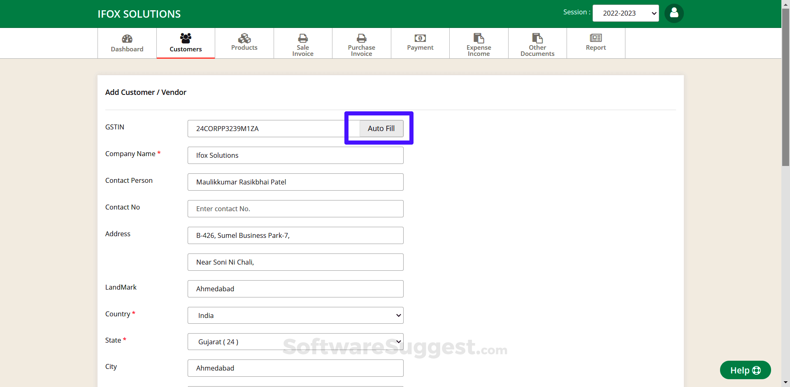This screenshot has height=387, width=790.
Task: Focus the LandMark field
Action: click(295, 289)
